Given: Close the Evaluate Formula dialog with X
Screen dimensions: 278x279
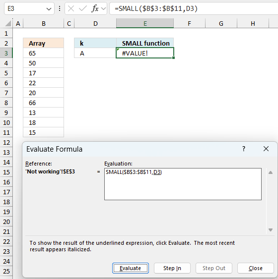Looking at the screenshot, I should pos(266,149).
